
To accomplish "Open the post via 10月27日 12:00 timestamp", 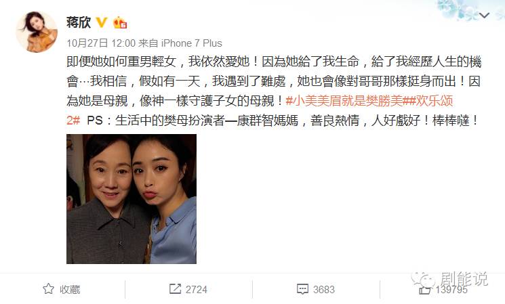I will point(101,43).
